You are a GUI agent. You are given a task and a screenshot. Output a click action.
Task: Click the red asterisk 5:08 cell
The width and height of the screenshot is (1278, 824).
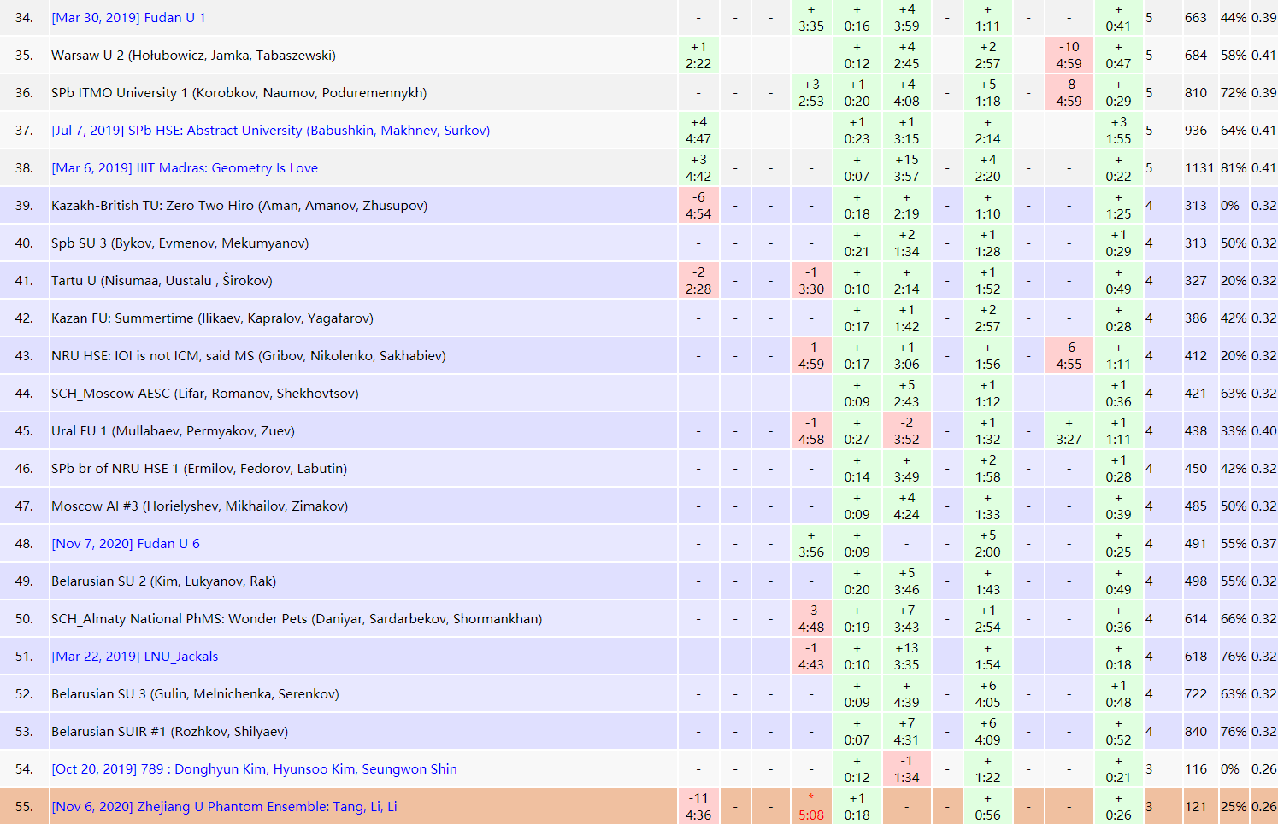[811, 807]
